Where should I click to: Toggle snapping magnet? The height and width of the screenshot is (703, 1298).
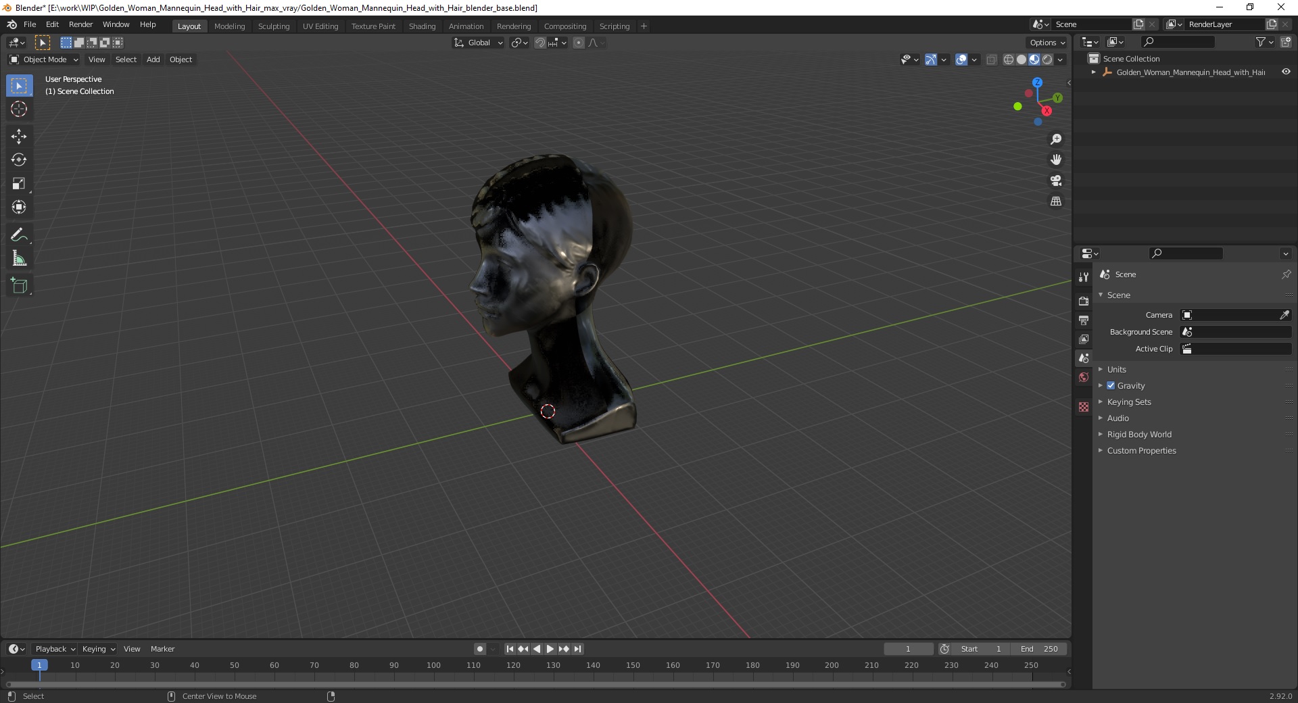click(540, 43)
